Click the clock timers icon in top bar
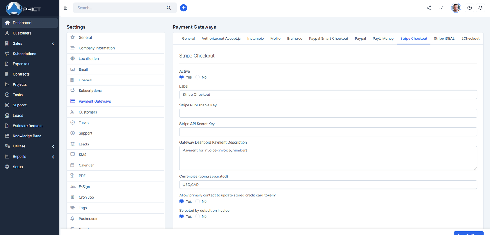This screenshot has width=490, height=235. point(469,8)
